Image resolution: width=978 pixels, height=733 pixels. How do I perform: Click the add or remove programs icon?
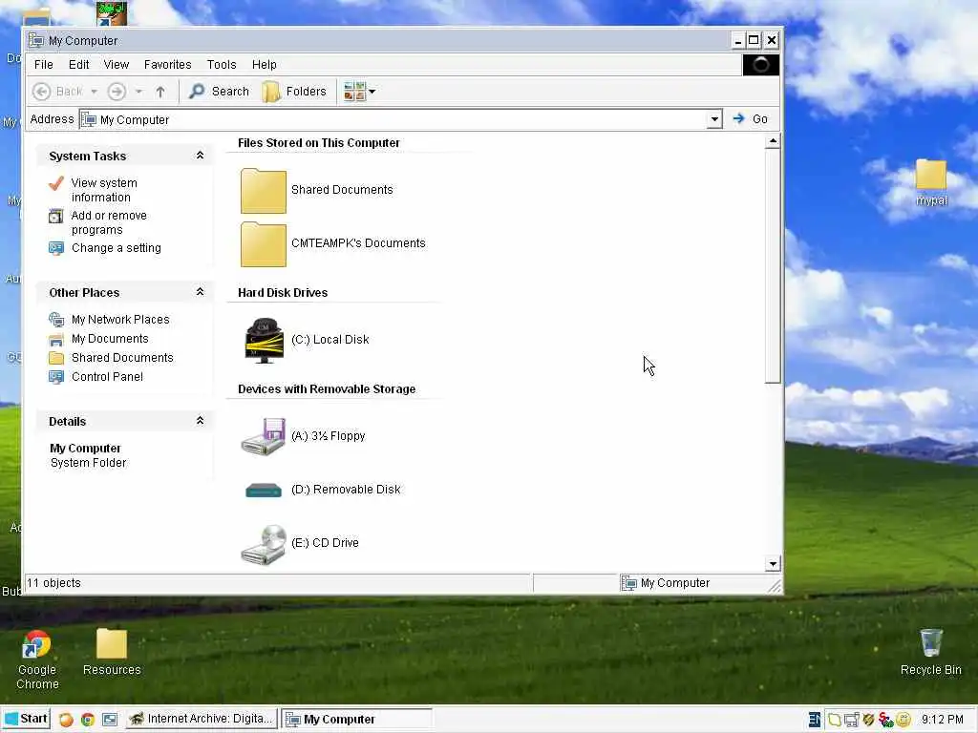[56, 217]
